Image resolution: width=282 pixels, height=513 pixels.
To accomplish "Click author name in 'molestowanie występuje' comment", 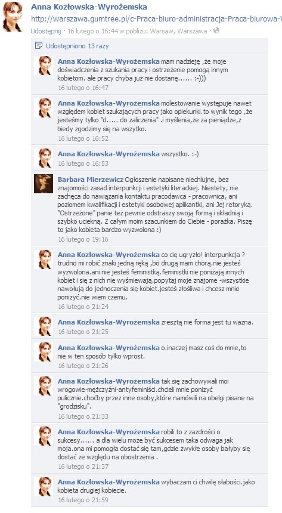I will pos(109,103).
